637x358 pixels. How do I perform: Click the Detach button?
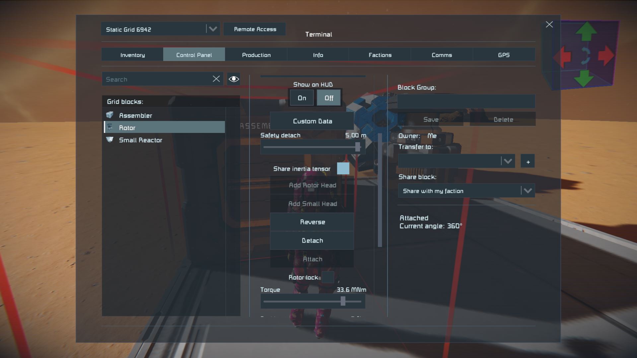click(x=312, y=240)
